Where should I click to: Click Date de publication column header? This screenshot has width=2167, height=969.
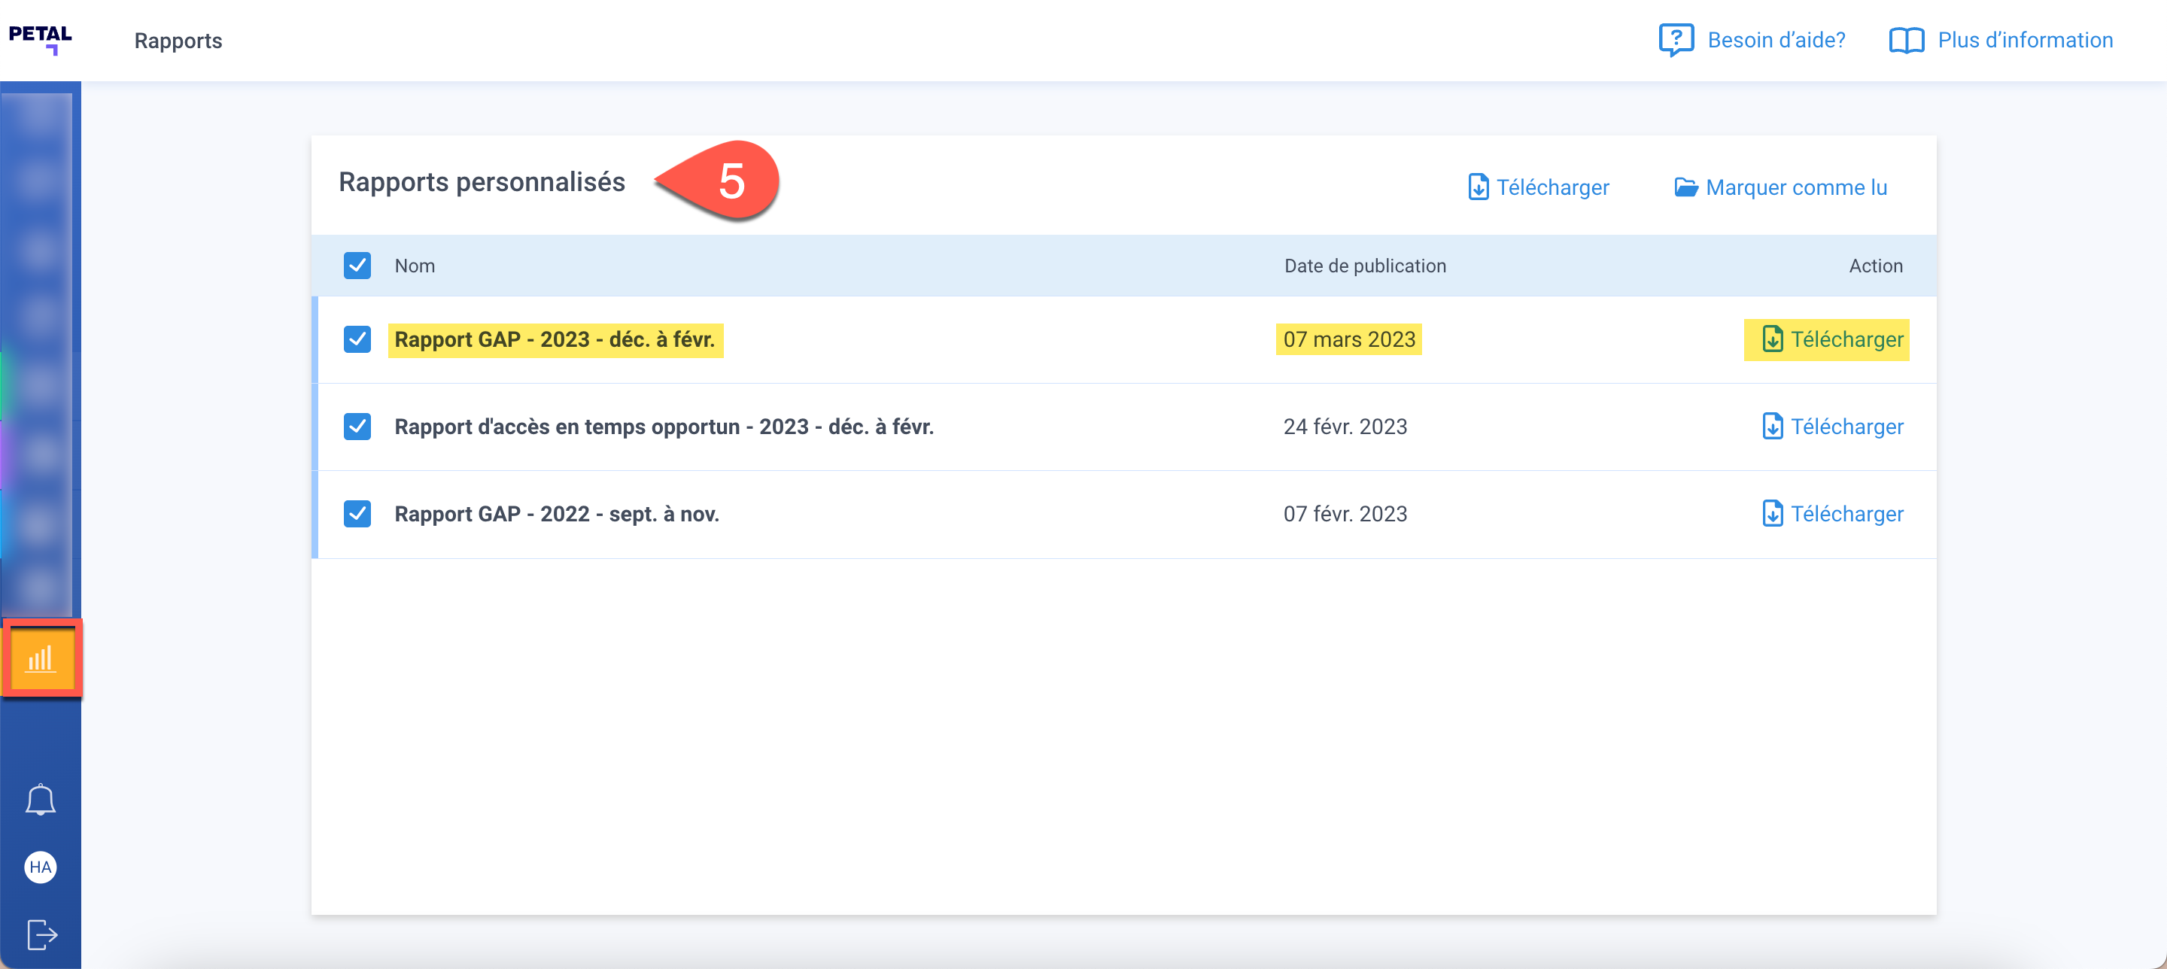(1364, 265)
